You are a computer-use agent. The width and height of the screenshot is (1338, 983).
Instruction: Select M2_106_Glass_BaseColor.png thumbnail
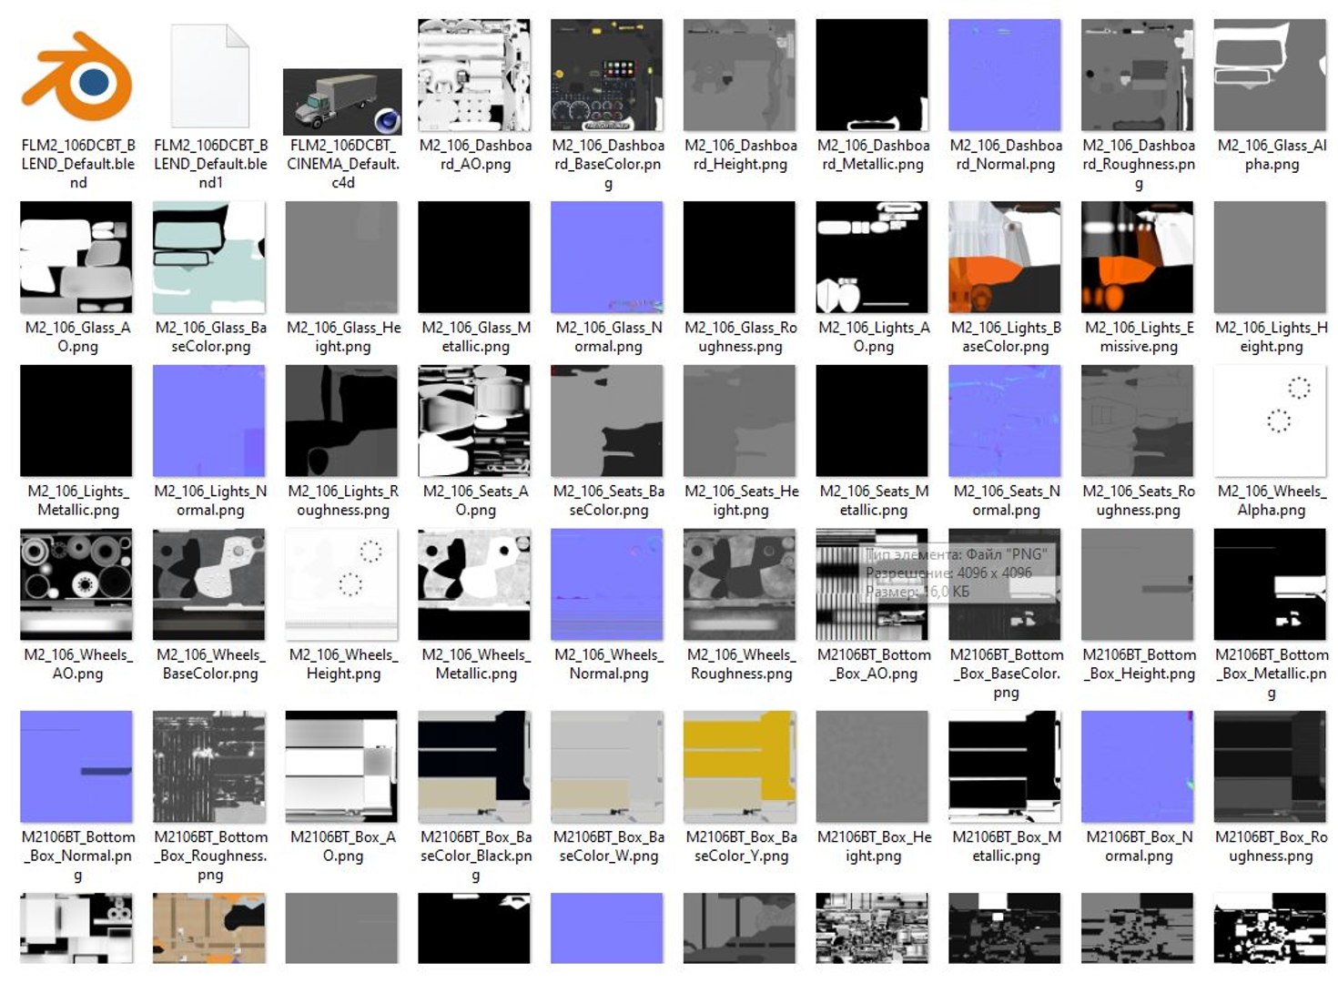pos(209,258)
